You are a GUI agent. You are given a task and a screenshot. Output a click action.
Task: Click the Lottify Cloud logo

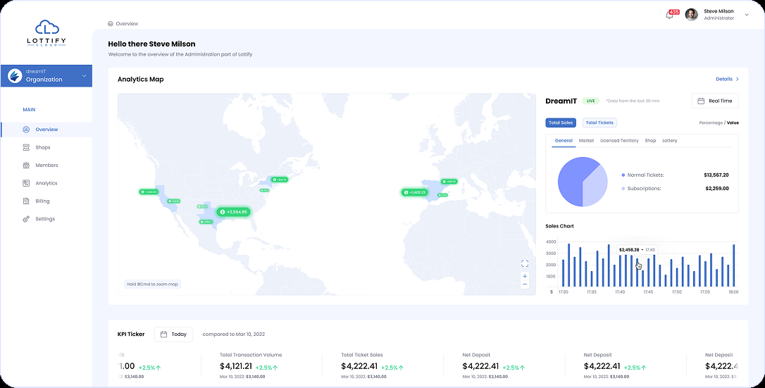click(x=46, y=33)
